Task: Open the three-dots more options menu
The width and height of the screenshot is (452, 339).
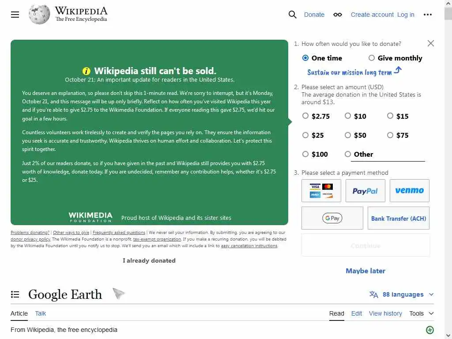Action: pos(427,15)
